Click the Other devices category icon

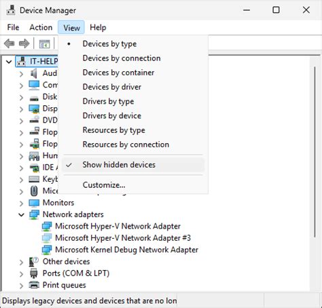pos(34,262)
